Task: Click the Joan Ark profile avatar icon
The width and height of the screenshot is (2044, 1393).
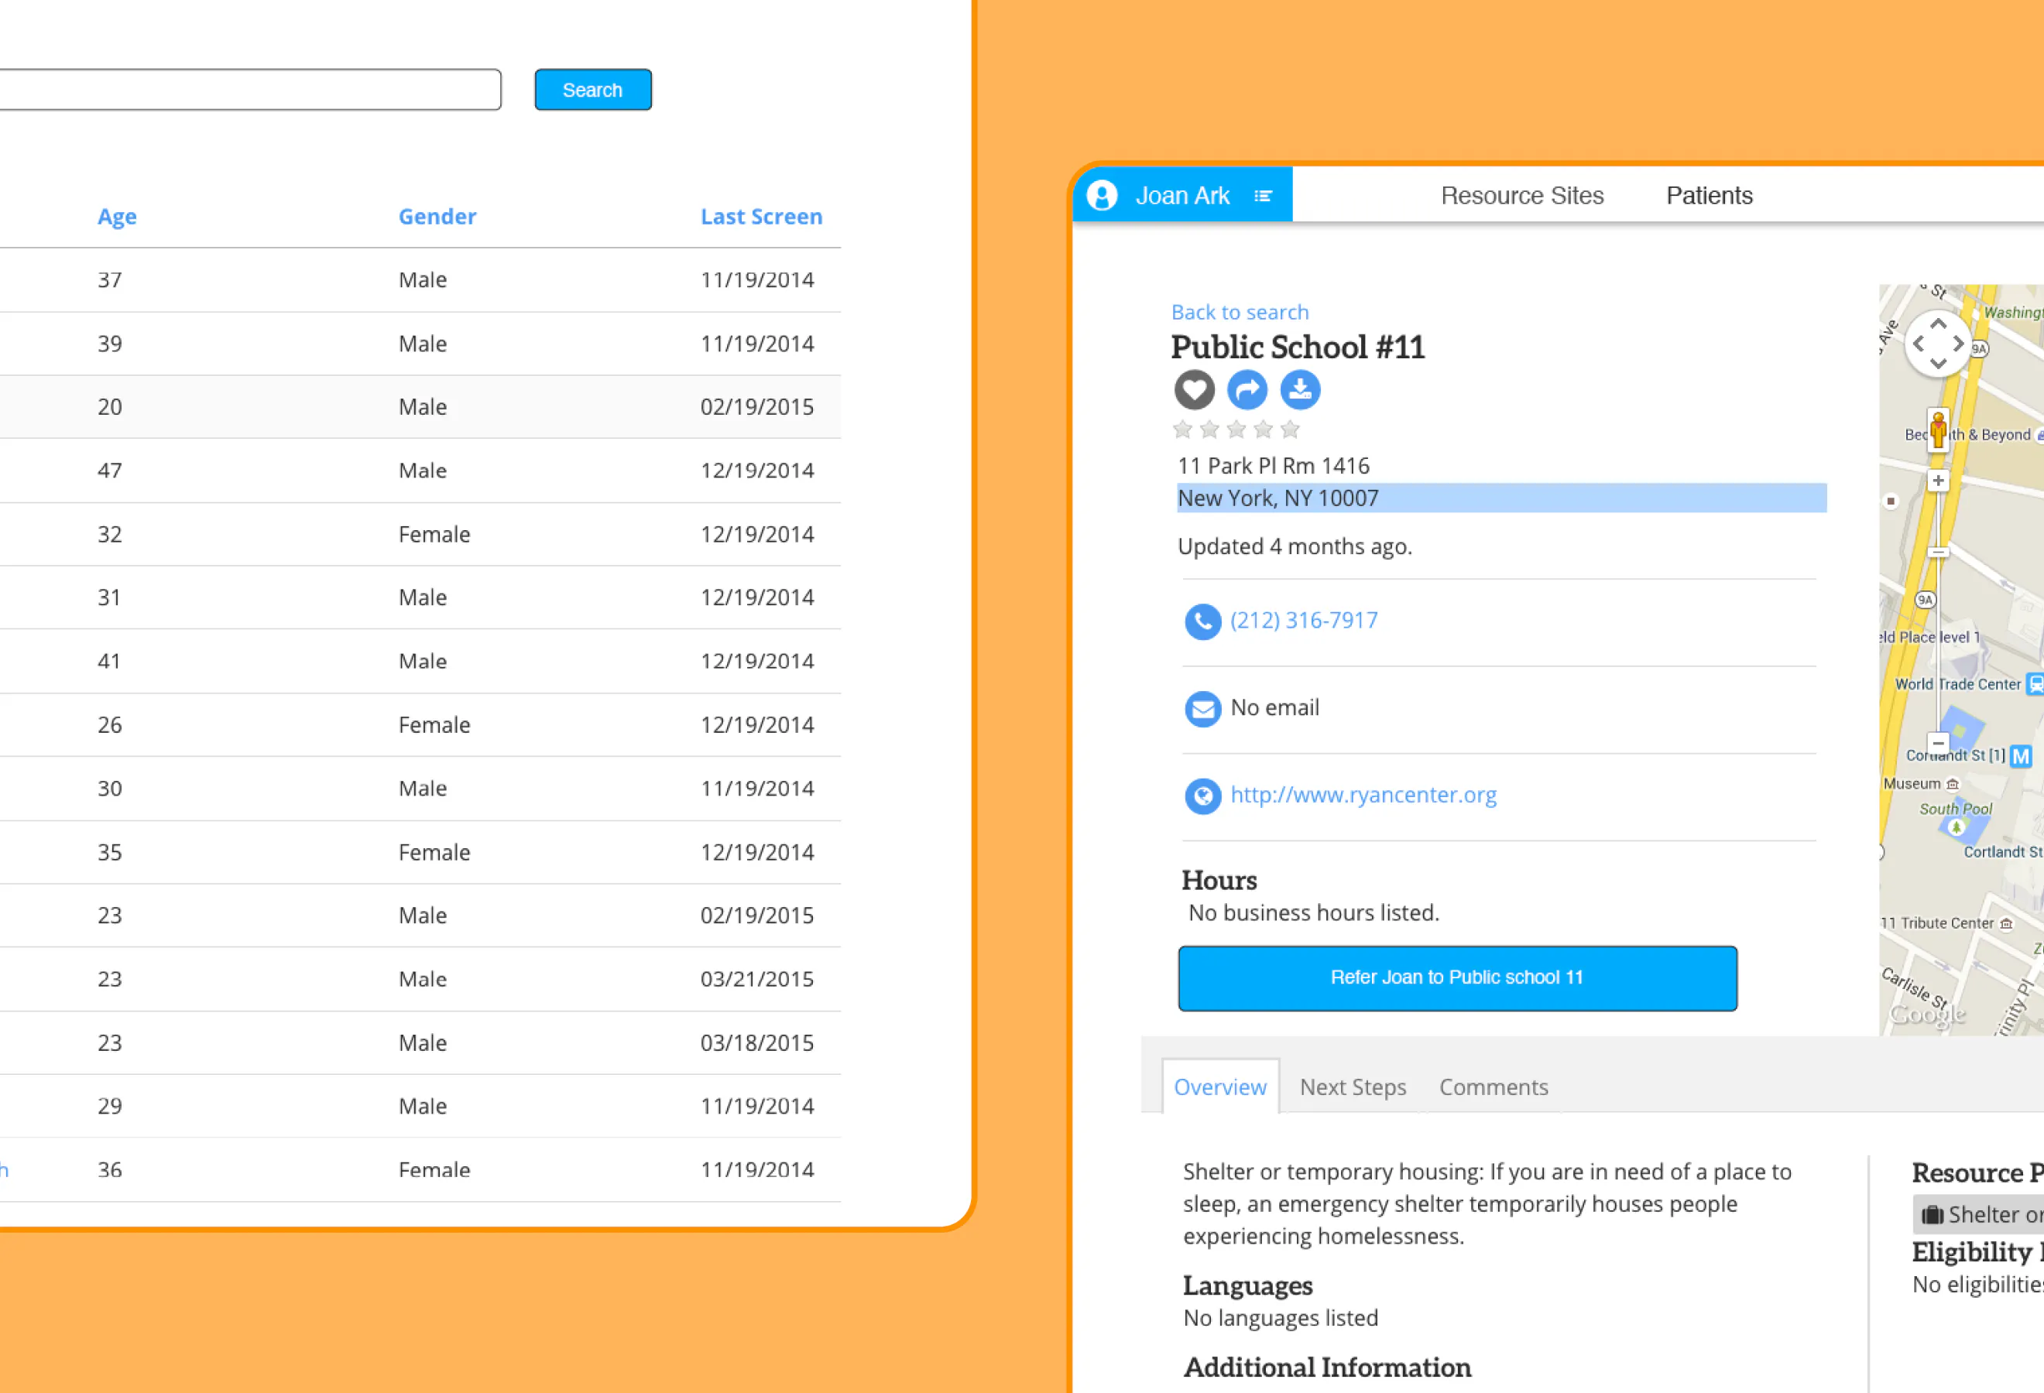Action: (1101, 195)
